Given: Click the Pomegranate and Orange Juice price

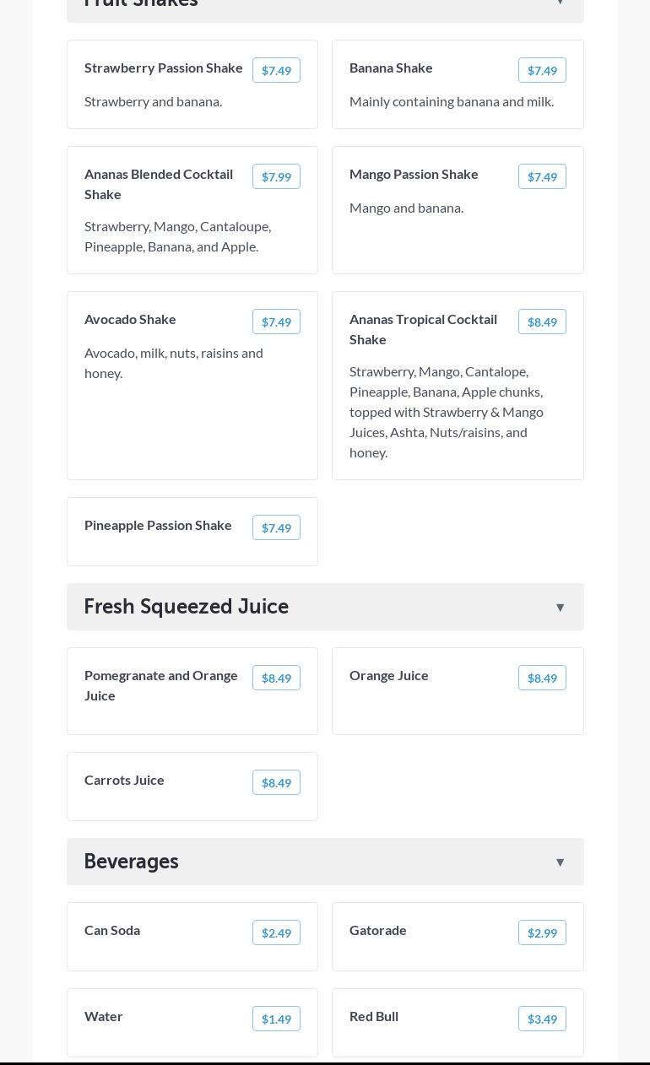Looking at the screenshot, I should (276, 678).
